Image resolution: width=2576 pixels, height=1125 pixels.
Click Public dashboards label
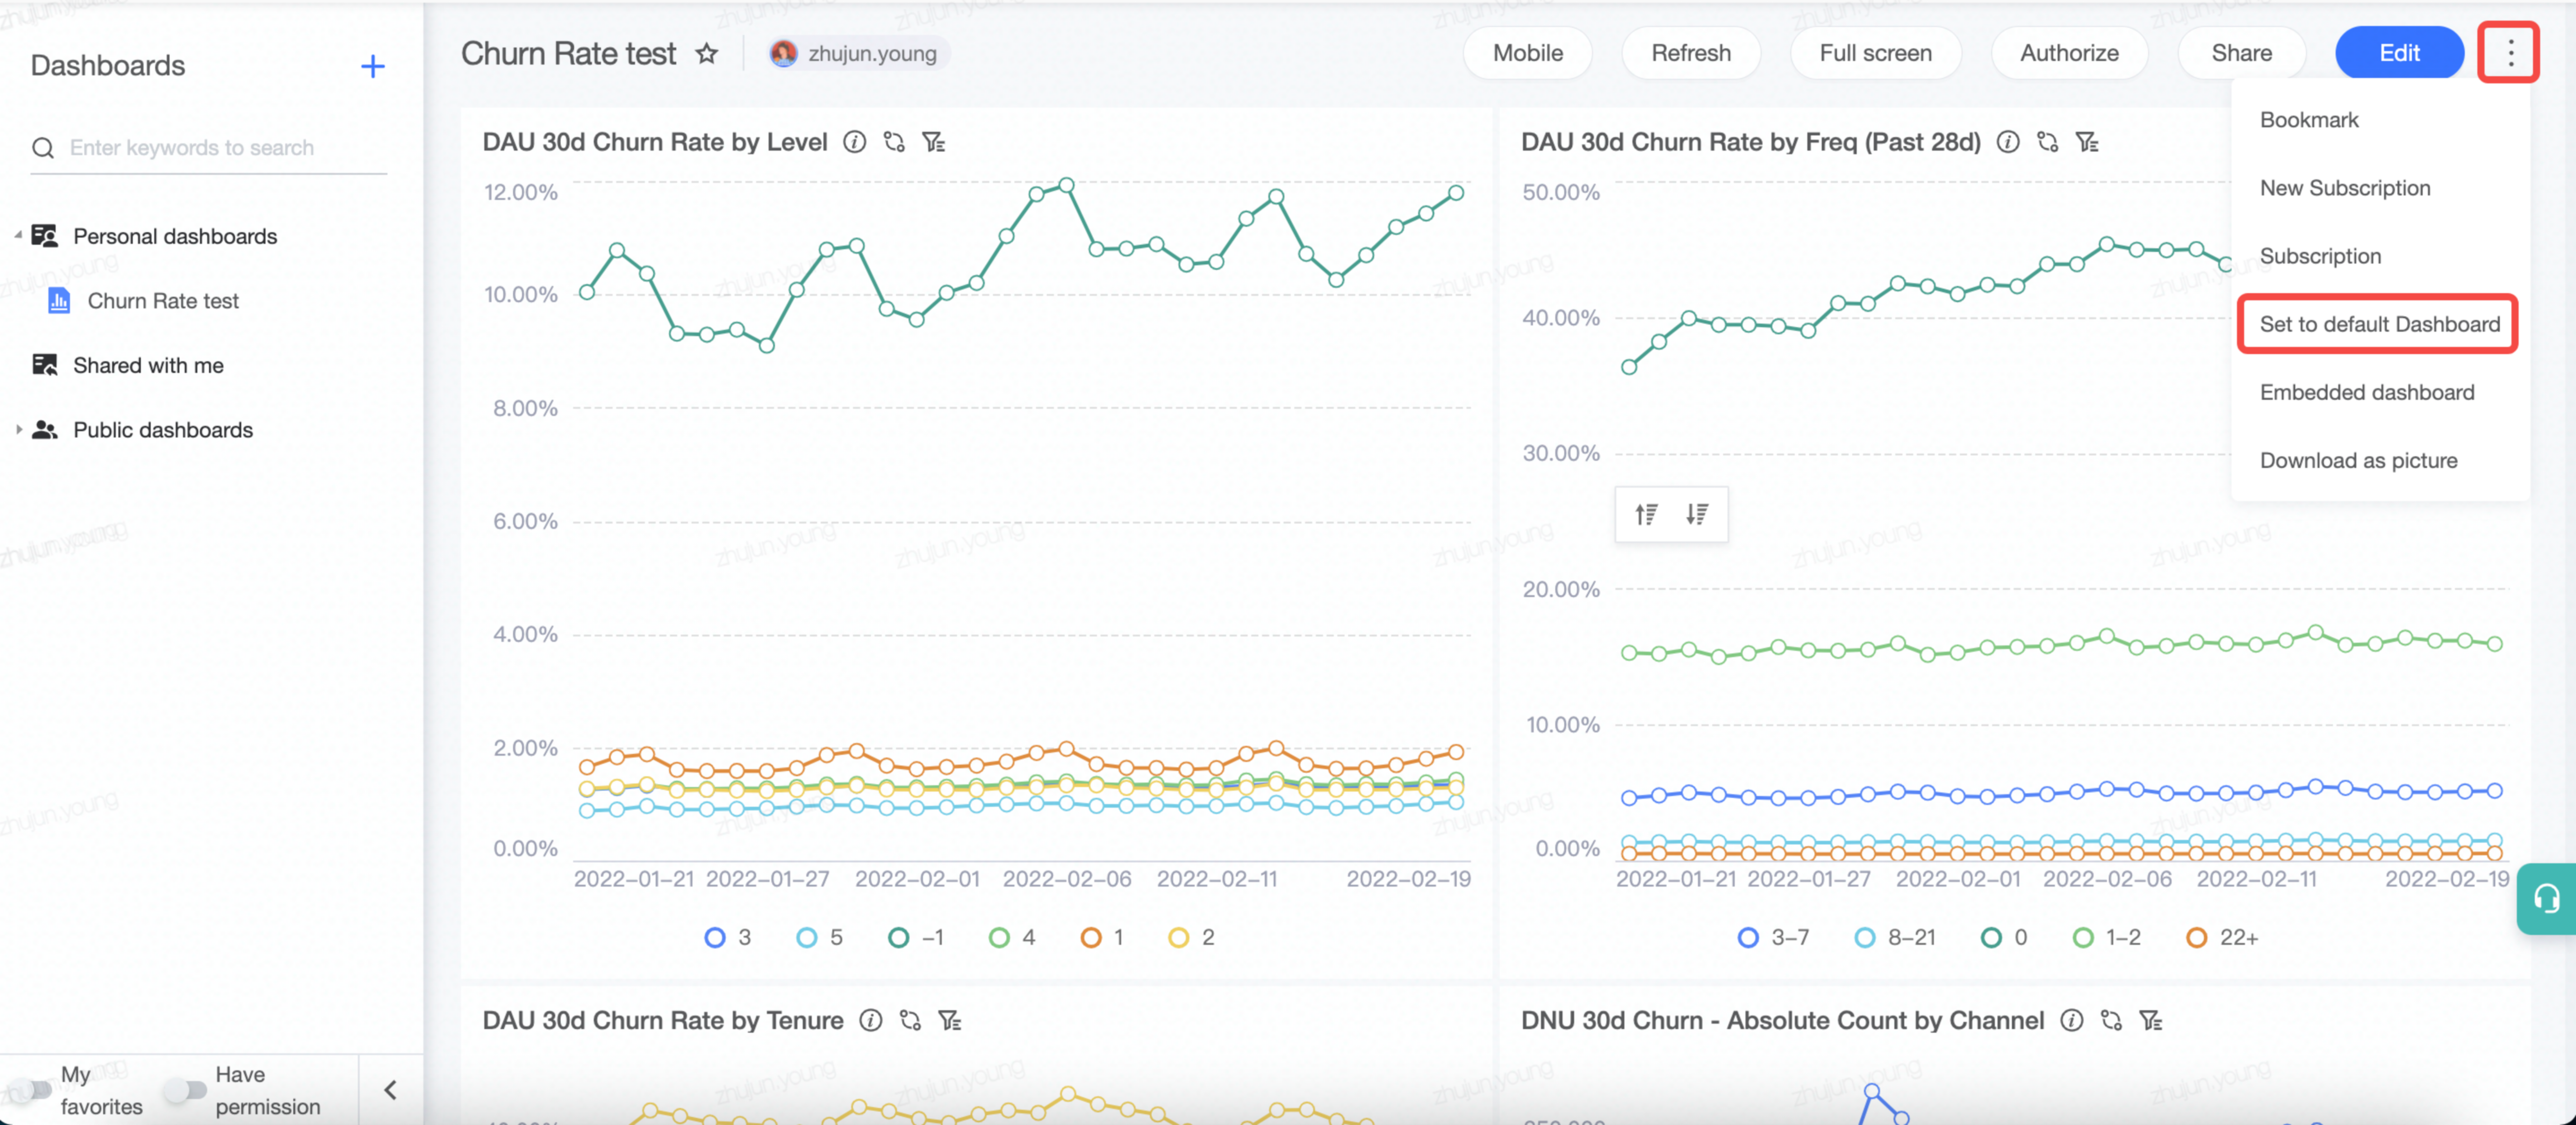pos(163,430)
